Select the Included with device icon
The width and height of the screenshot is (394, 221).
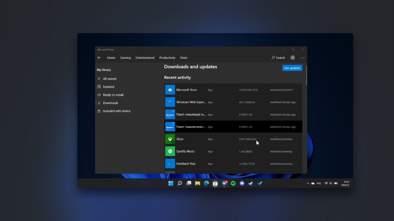tap(99, 111)
